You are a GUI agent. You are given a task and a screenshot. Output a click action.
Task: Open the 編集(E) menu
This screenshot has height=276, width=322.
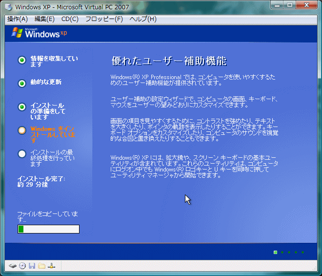point(44,19)
